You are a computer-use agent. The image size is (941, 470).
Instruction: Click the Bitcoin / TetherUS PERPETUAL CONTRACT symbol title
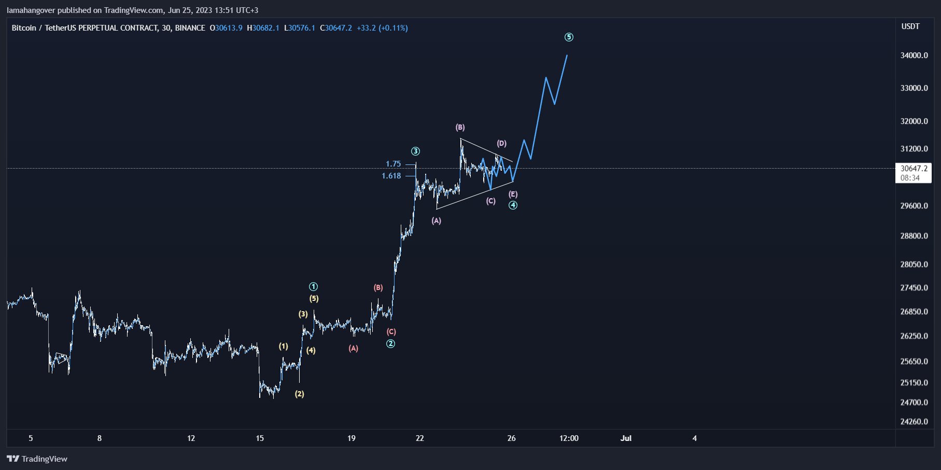(108, 28)
